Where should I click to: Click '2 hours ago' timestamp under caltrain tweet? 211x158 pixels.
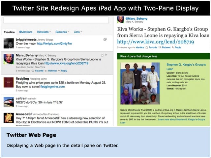tap(22, 106)
